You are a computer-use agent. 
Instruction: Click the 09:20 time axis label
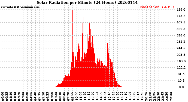[68, 96]
